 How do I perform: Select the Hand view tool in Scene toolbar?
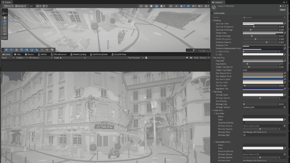[5, 18]
